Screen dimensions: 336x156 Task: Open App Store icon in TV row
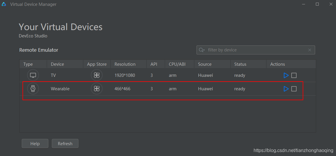click(97, 75)
